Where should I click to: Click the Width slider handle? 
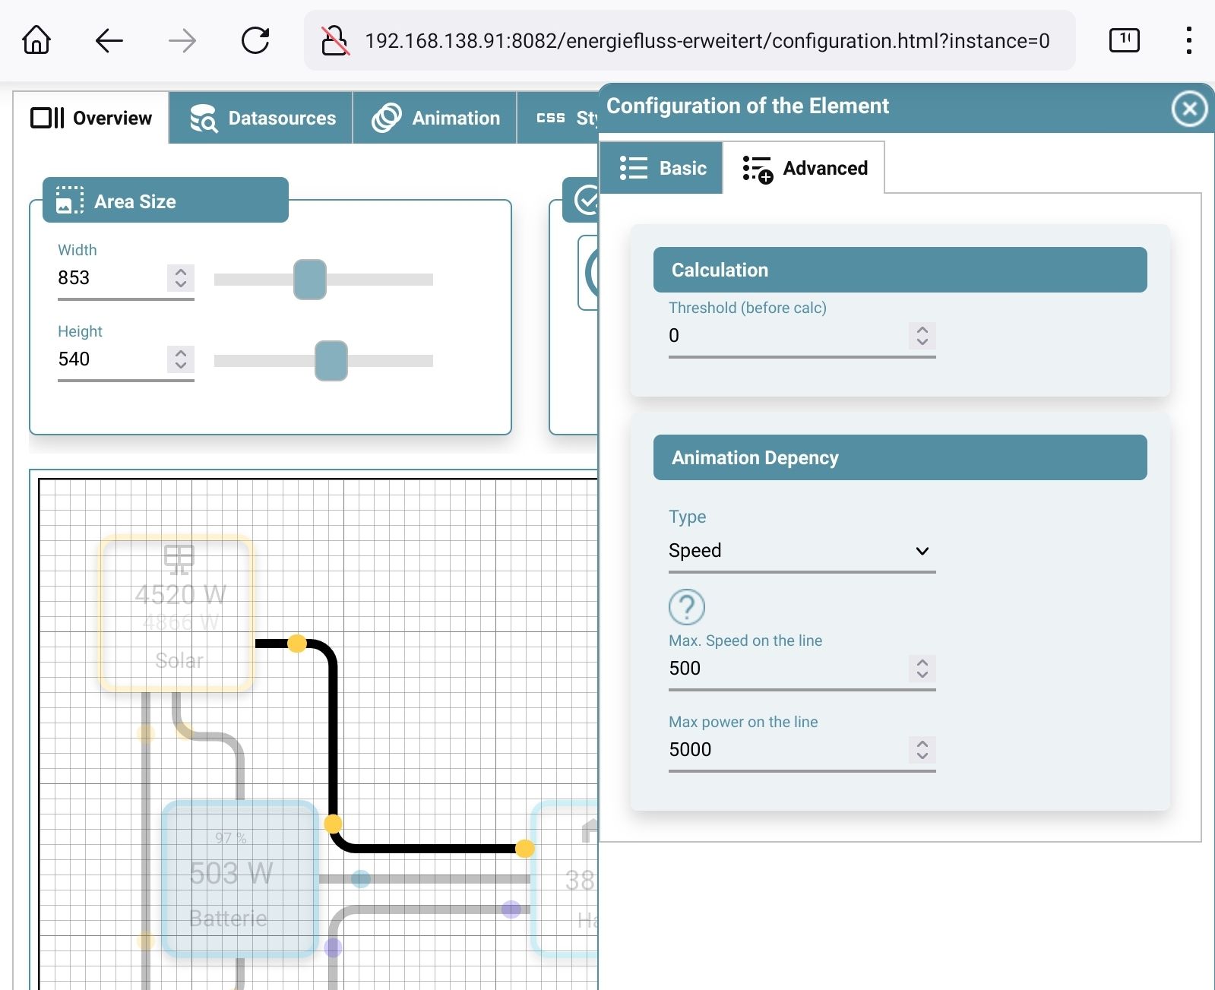tap(310, 280)
